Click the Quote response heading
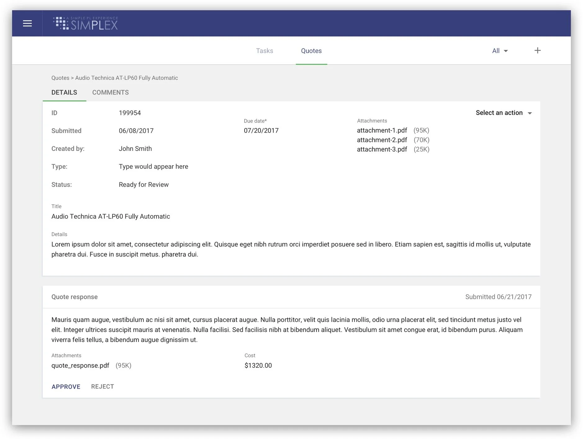 75,297
